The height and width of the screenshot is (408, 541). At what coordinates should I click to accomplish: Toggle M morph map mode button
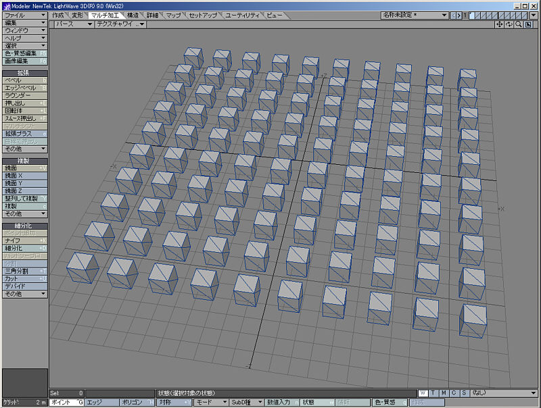(444, 392)
